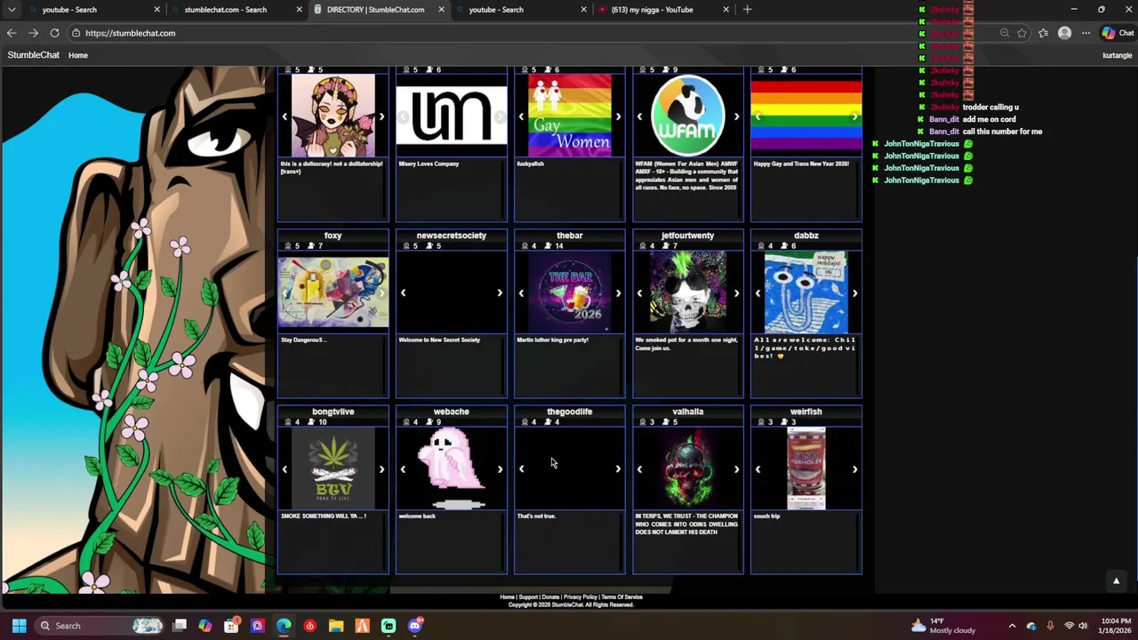Open the volume icon in system tray

(x=1083, y=626)
